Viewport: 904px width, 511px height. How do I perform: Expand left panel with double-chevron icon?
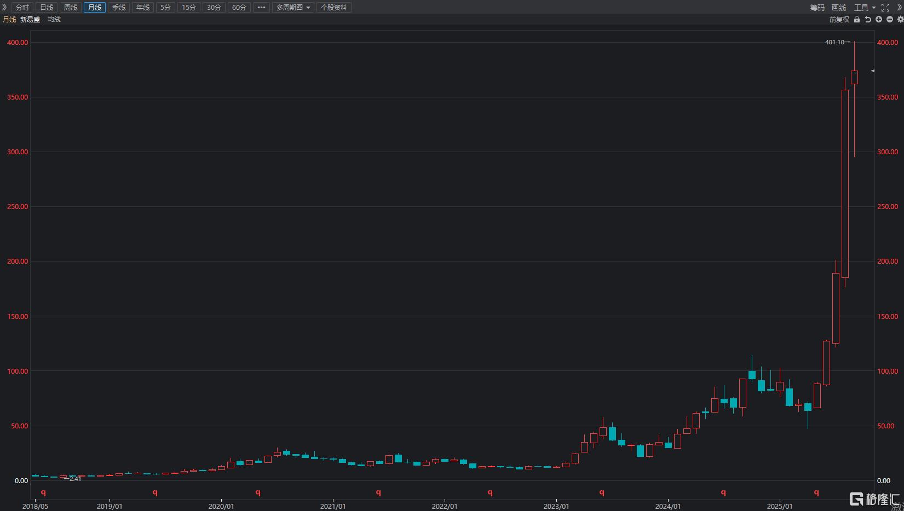(x=4, y=7)
